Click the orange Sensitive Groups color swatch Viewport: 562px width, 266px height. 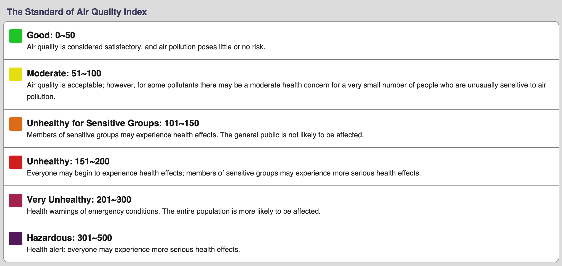[x=16, y=124]
